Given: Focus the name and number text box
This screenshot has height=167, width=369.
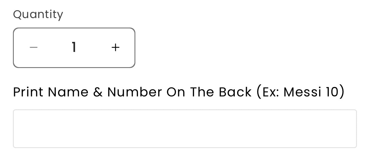Looking at the screenshot, I should pos(185,129).
